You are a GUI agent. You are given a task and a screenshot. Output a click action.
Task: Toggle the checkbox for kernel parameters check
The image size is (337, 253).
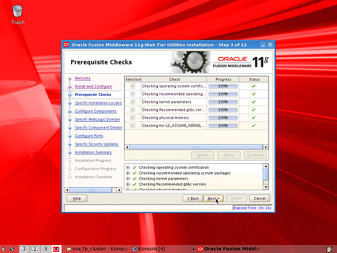coord(133,102)
